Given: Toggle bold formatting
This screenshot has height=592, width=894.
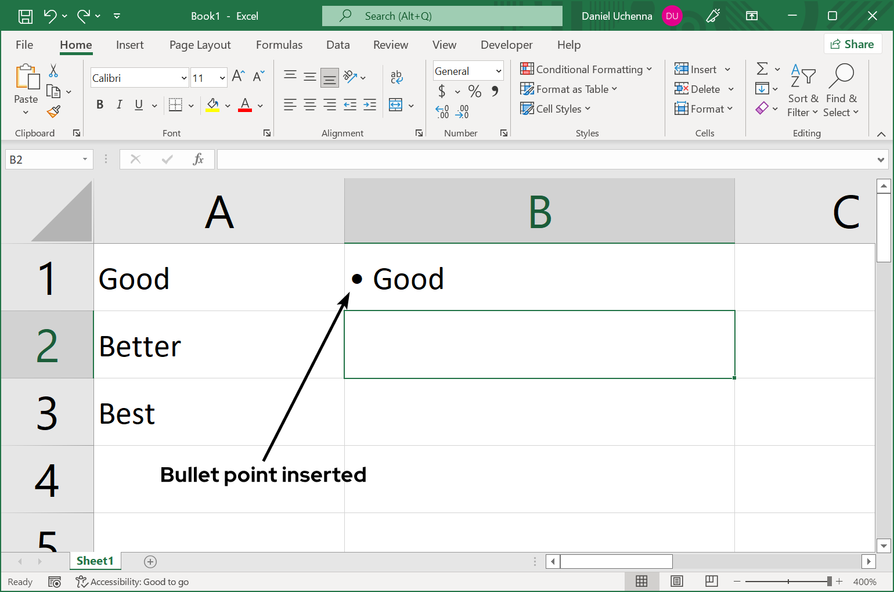Looking at the screenshot, I should (x=99, y=104).
